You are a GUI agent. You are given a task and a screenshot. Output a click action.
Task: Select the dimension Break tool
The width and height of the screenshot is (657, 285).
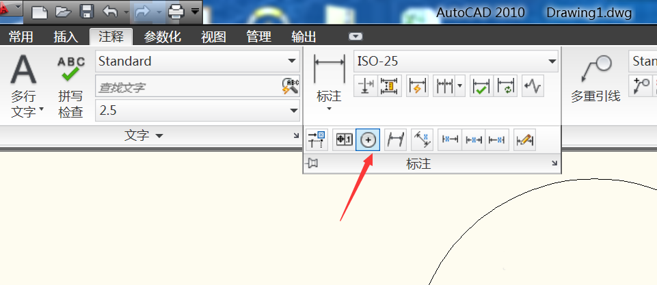pos(365,86)
